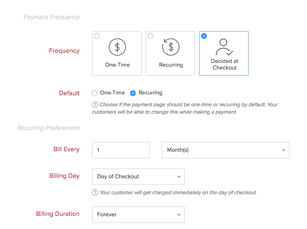This screenshot has width=307, height=229.
Task: Click the Recurring card label text
Action: [x=171, y=65]
